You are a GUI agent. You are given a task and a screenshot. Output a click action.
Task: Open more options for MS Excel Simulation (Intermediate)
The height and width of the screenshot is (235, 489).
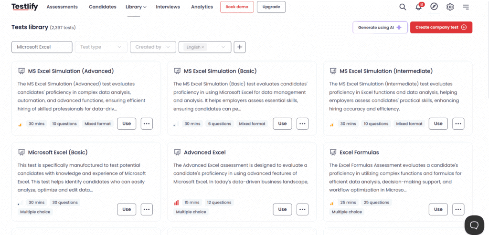point(458,123)
